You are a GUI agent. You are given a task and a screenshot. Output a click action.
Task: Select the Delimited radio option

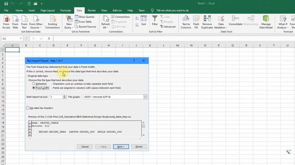34,84
